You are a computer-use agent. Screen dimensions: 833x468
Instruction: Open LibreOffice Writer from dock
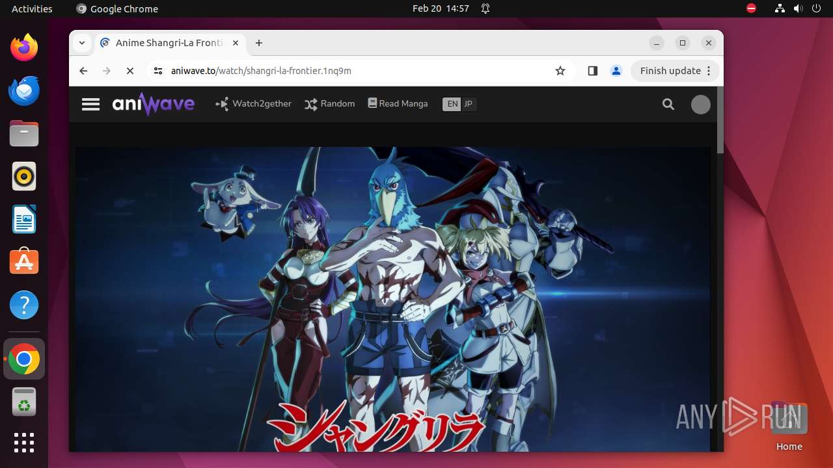click(x=24, y=219)
